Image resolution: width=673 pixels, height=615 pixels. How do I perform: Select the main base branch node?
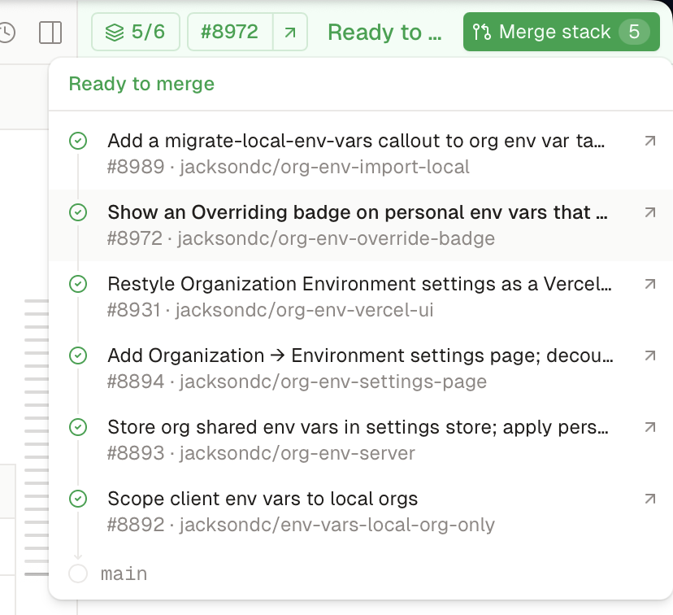108,574
